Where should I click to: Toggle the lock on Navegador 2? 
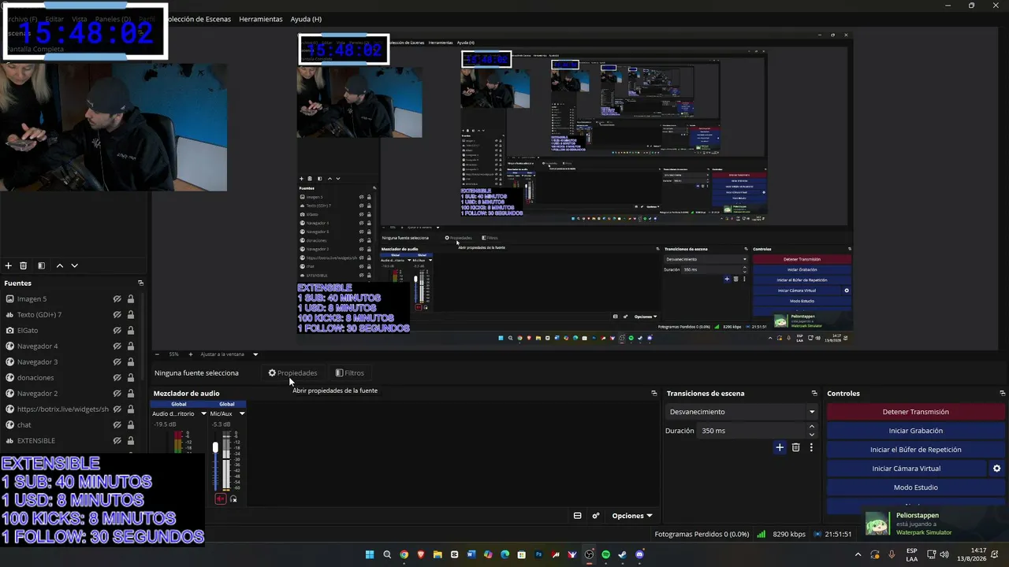point(131,394)
